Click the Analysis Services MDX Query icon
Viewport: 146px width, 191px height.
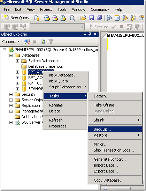tap(47, 18)
